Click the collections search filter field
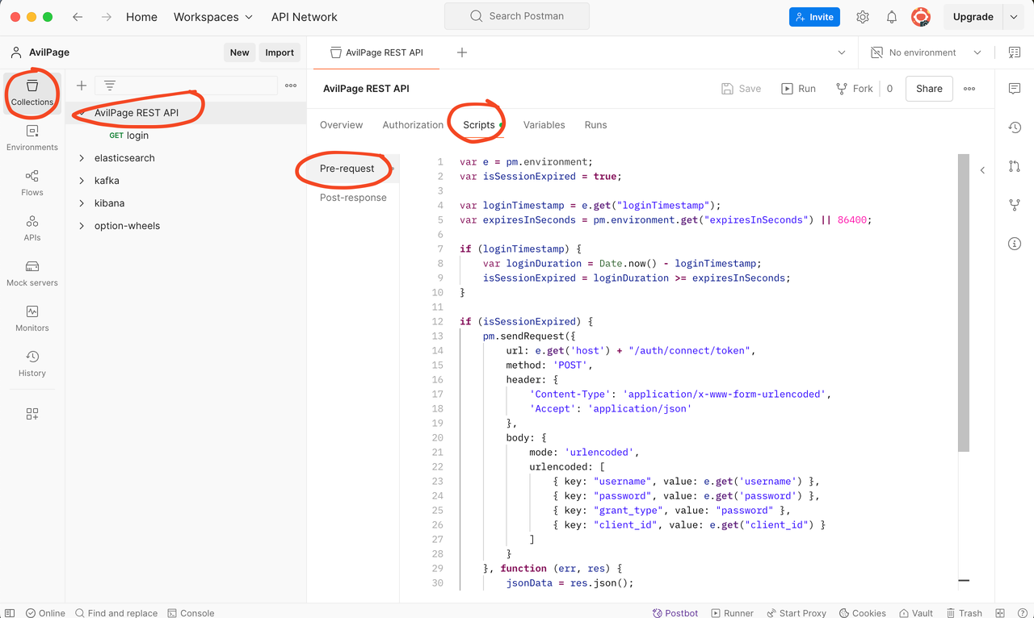The width and height of the screenshot is (1034, 618). point(186,86)
